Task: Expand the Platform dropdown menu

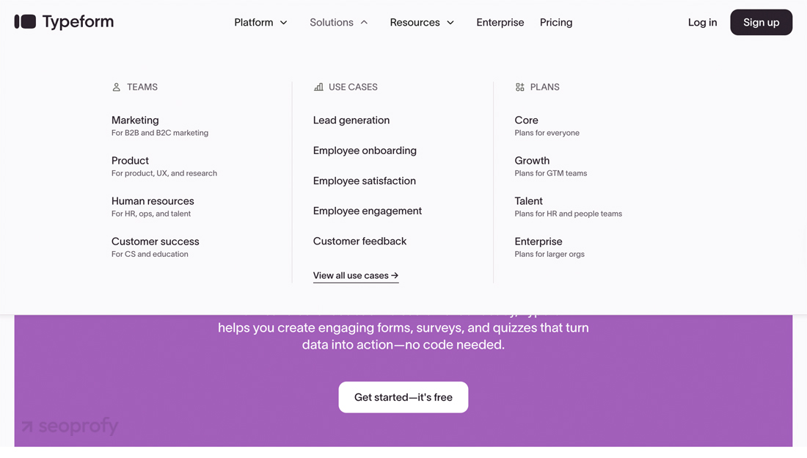Action: click(x=260, y=23)
